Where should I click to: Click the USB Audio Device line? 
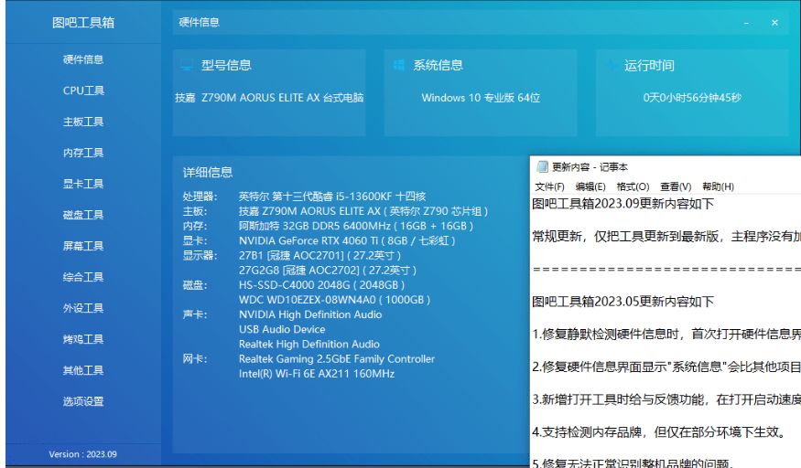tap(282, 329)
